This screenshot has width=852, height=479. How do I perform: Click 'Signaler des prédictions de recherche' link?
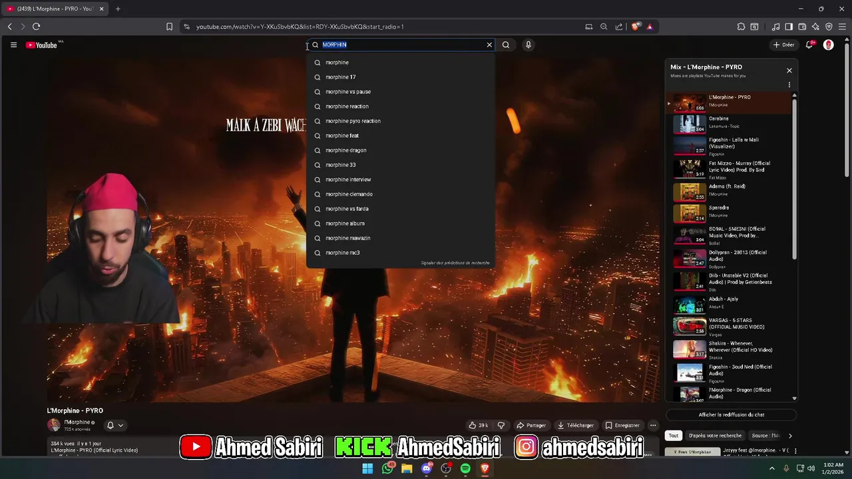pos(455,263)
